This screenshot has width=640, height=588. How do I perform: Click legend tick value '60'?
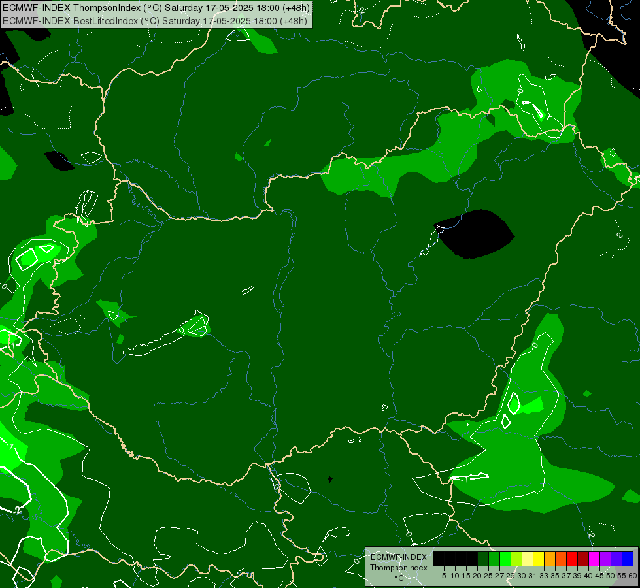coord(632,576)
